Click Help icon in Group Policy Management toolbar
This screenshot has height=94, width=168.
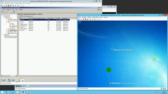(x=14, y=12)
